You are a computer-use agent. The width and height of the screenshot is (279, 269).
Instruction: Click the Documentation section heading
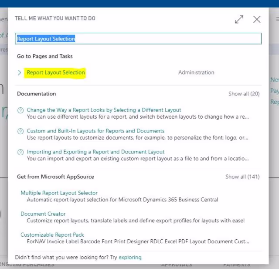(x=37, y=94)
